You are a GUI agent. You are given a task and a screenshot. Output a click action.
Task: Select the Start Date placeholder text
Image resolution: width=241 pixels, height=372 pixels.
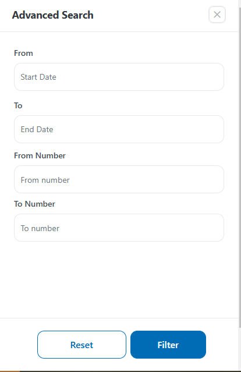click(38, 77)
